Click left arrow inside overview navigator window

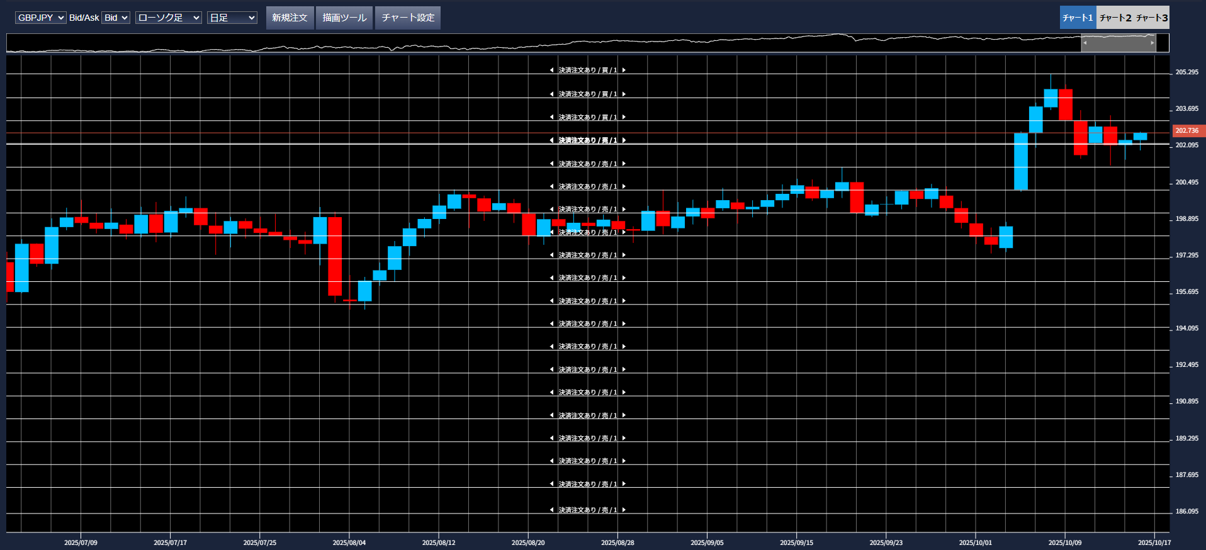coord(1085,43)
